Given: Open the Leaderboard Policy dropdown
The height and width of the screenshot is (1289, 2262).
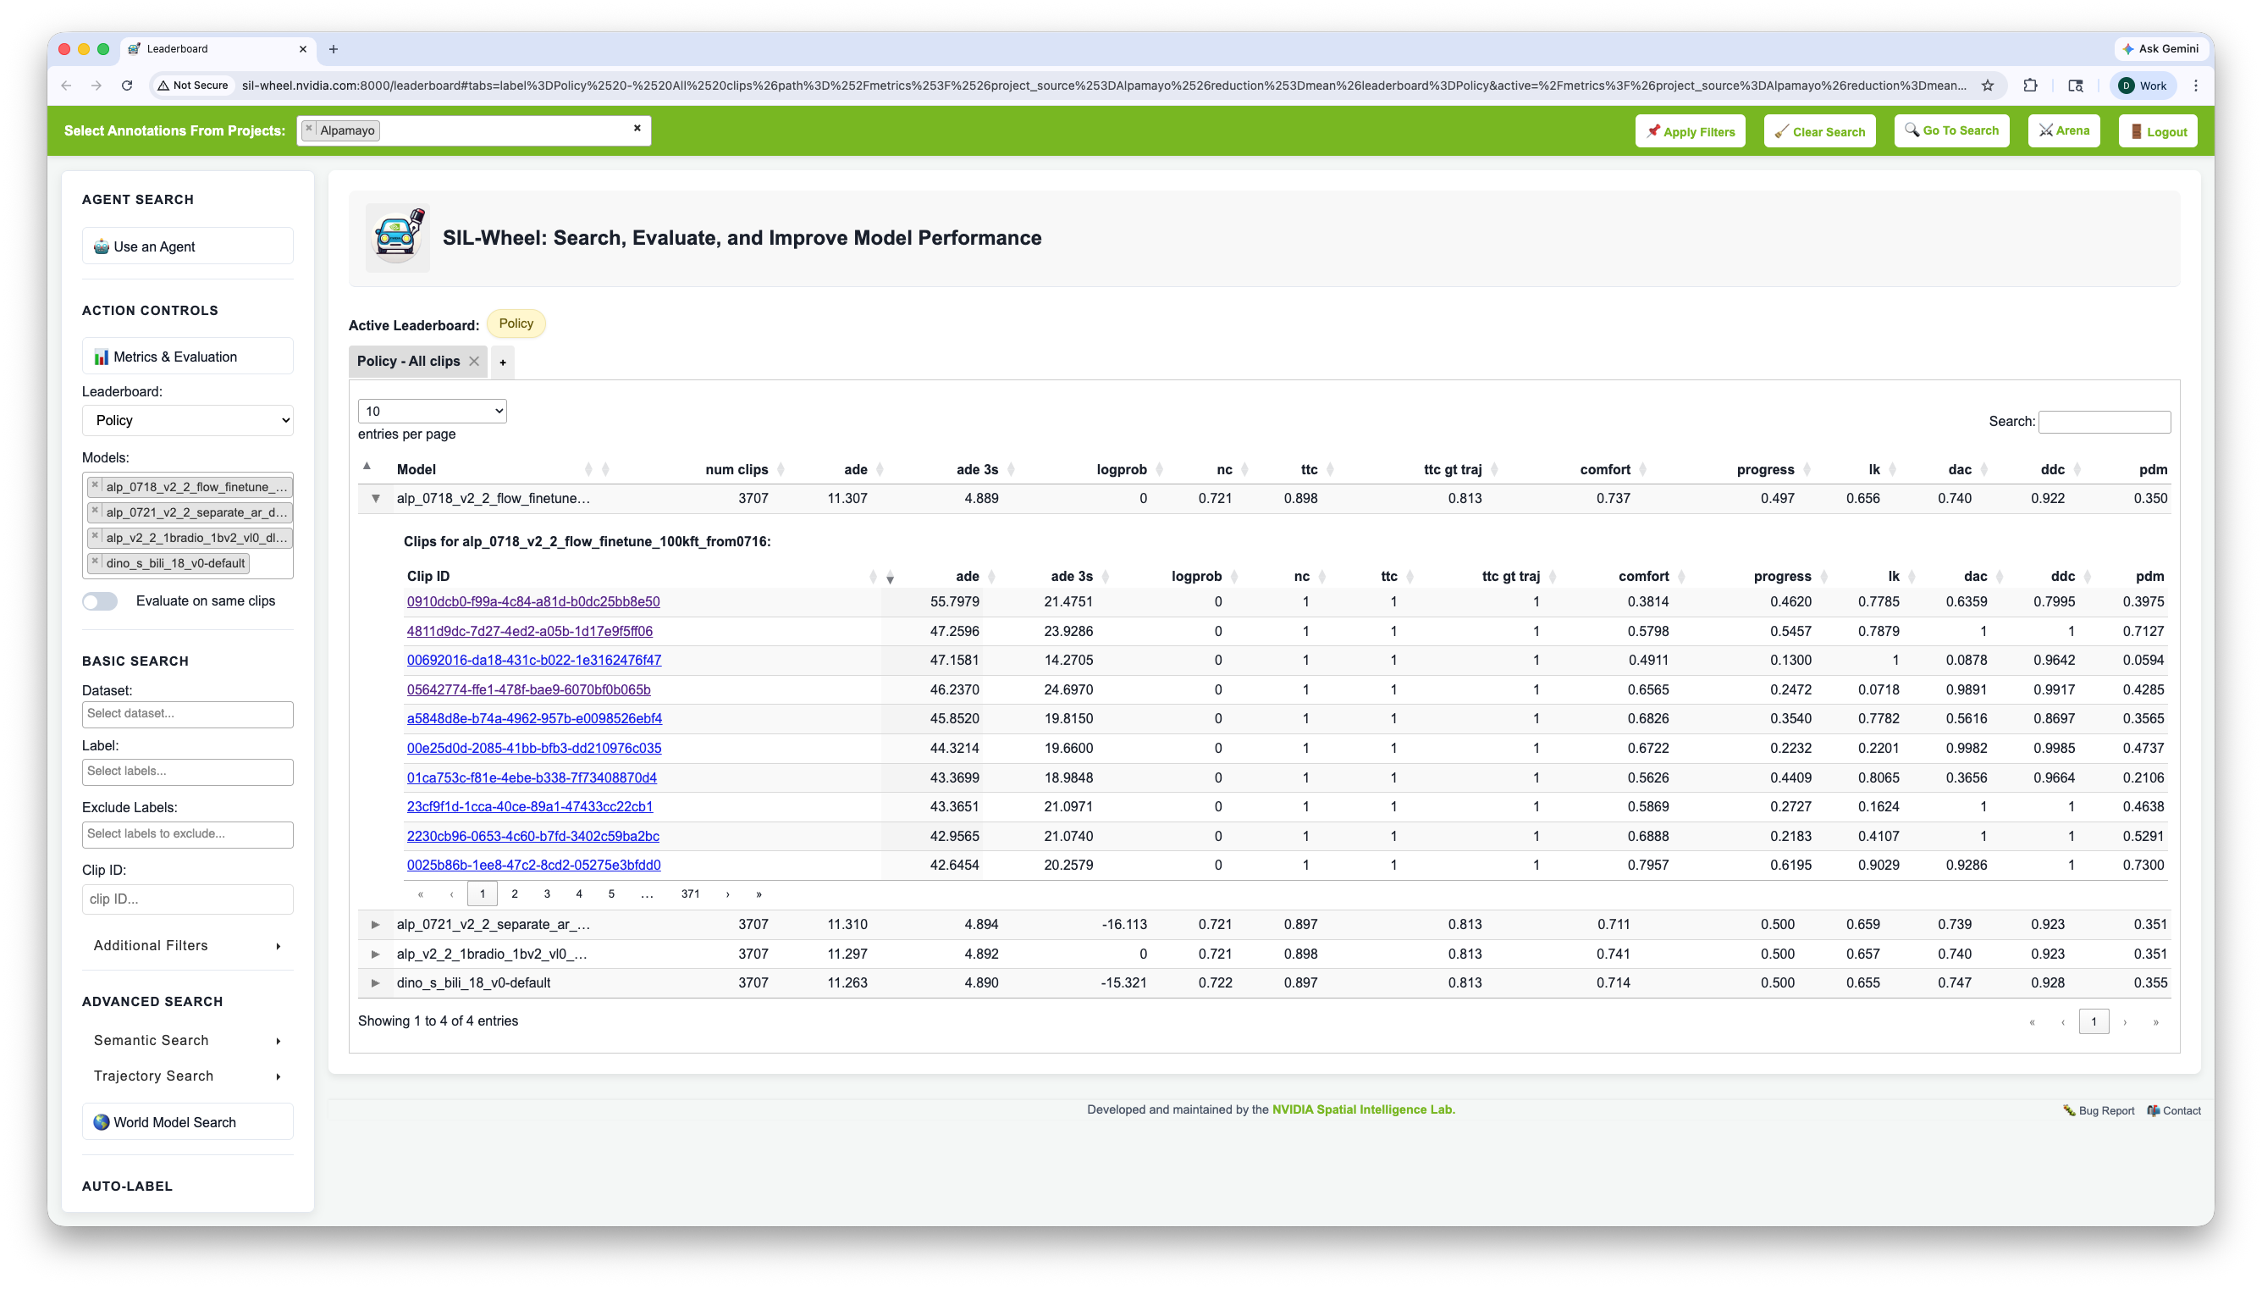Looking at the screenshot, I should pyautogui.click(x=188, y=421).
